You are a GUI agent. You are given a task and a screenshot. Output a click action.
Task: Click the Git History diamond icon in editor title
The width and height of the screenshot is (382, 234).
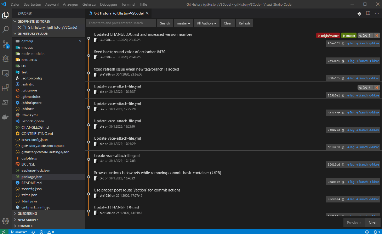pos(359,13)
